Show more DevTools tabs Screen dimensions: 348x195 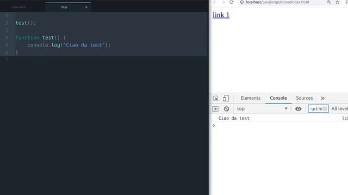click(x=322, y=98)
